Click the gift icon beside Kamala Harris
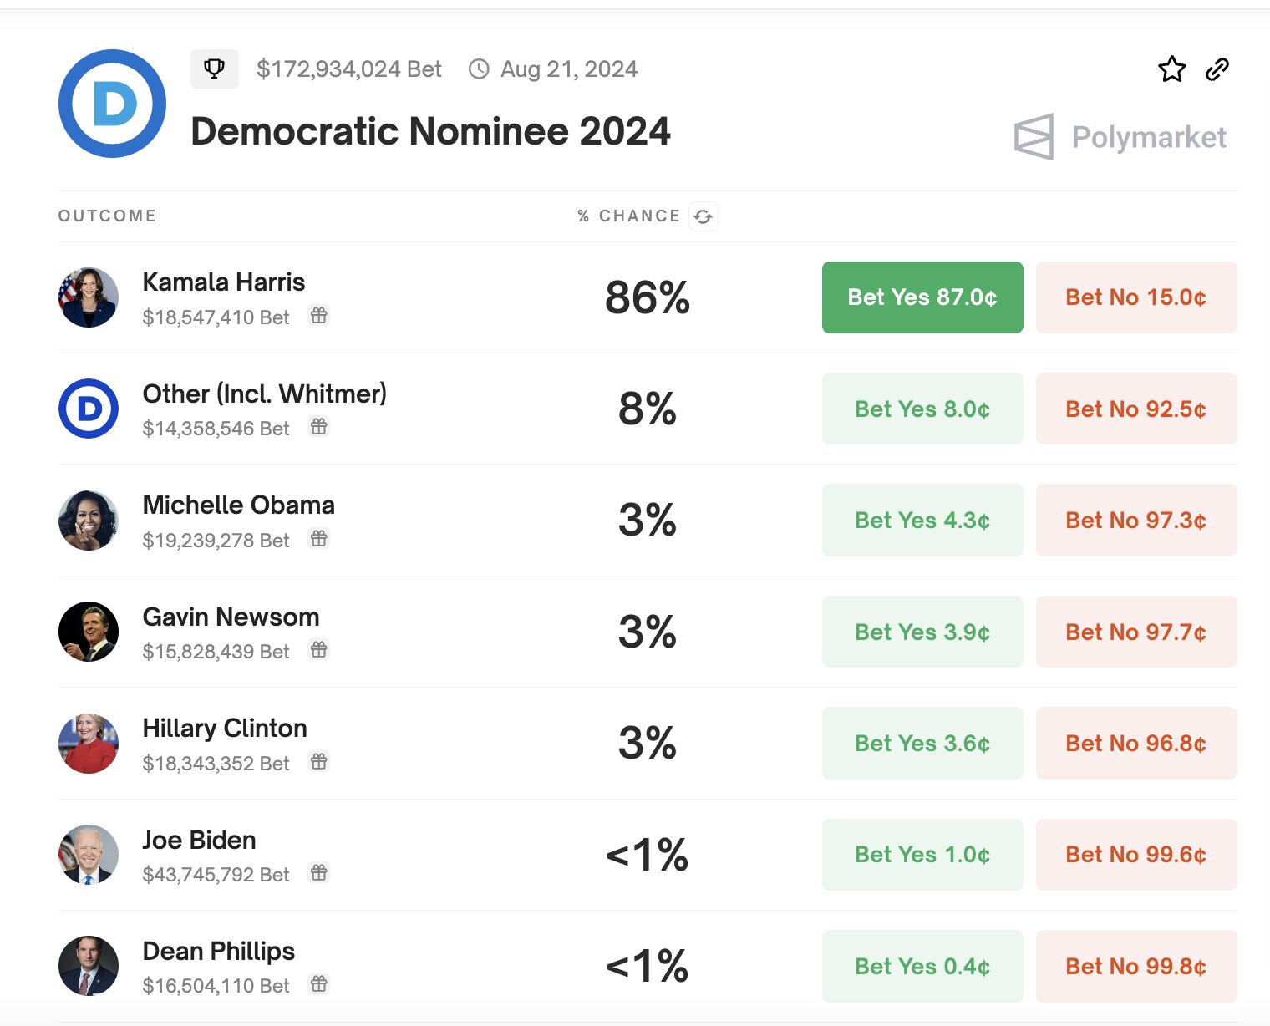Screen dimensions: 1270x1026 tap(319, 316)
